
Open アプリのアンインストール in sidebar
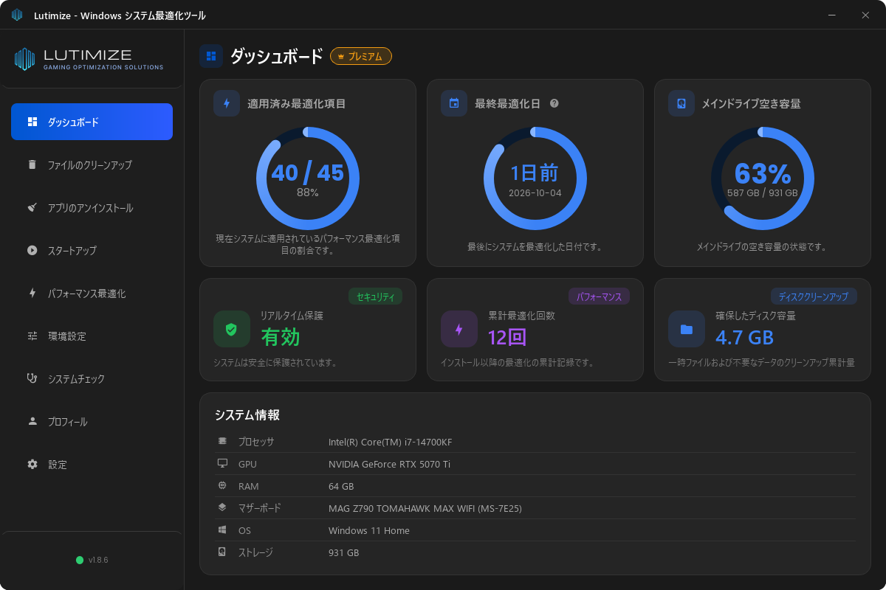point(92,207)
